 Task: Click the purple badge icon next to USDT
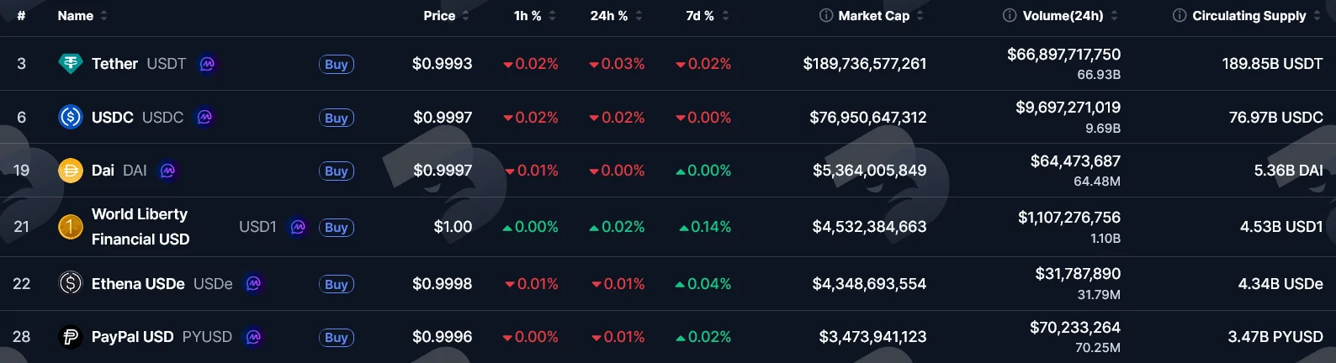point(207,64)
